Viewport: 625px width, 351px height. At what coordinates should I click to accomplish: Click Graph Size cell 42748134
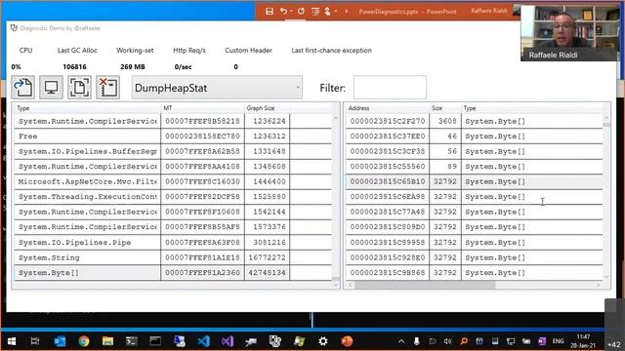267,273
